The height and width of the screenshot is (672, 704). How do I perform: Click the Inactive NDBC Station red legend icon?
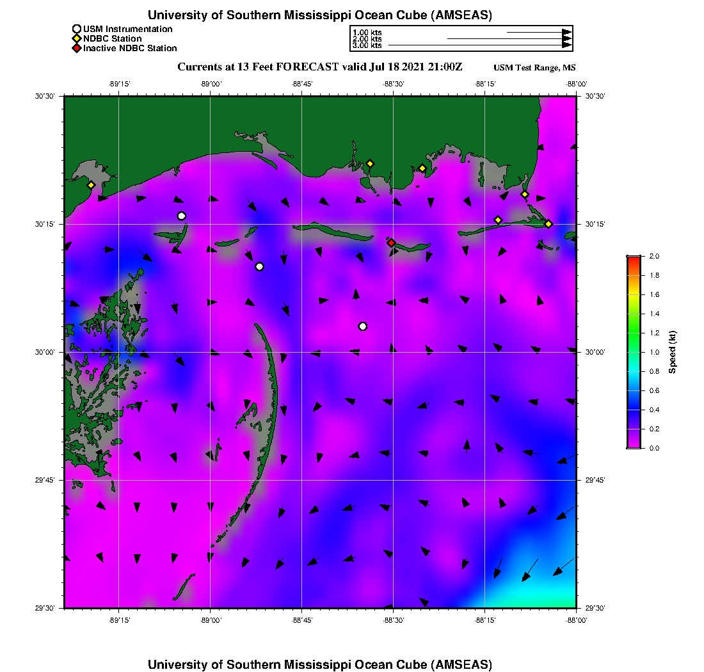pos(77,48)
